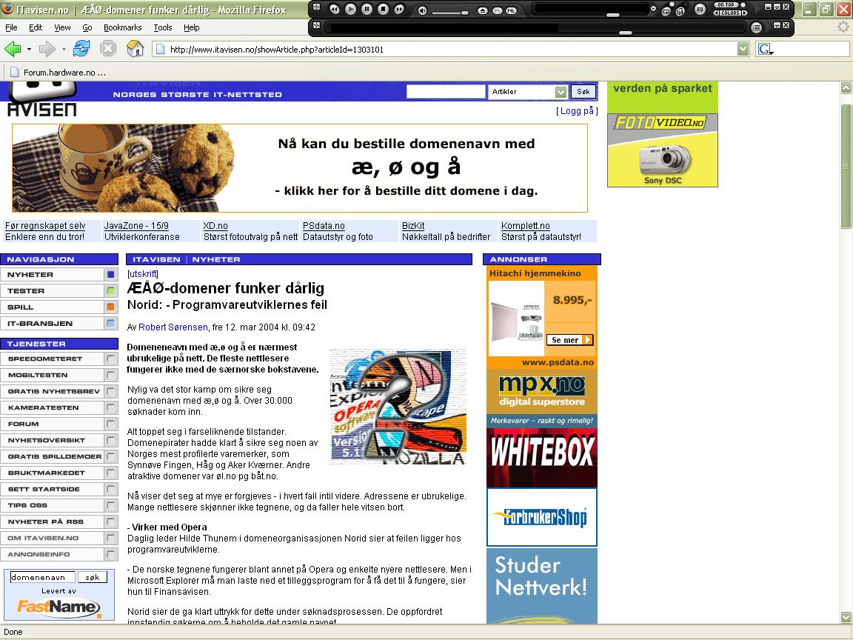Screen dimensions: 853x640
Task: Click the Firefox forward arrow
Action: (47, 49)
